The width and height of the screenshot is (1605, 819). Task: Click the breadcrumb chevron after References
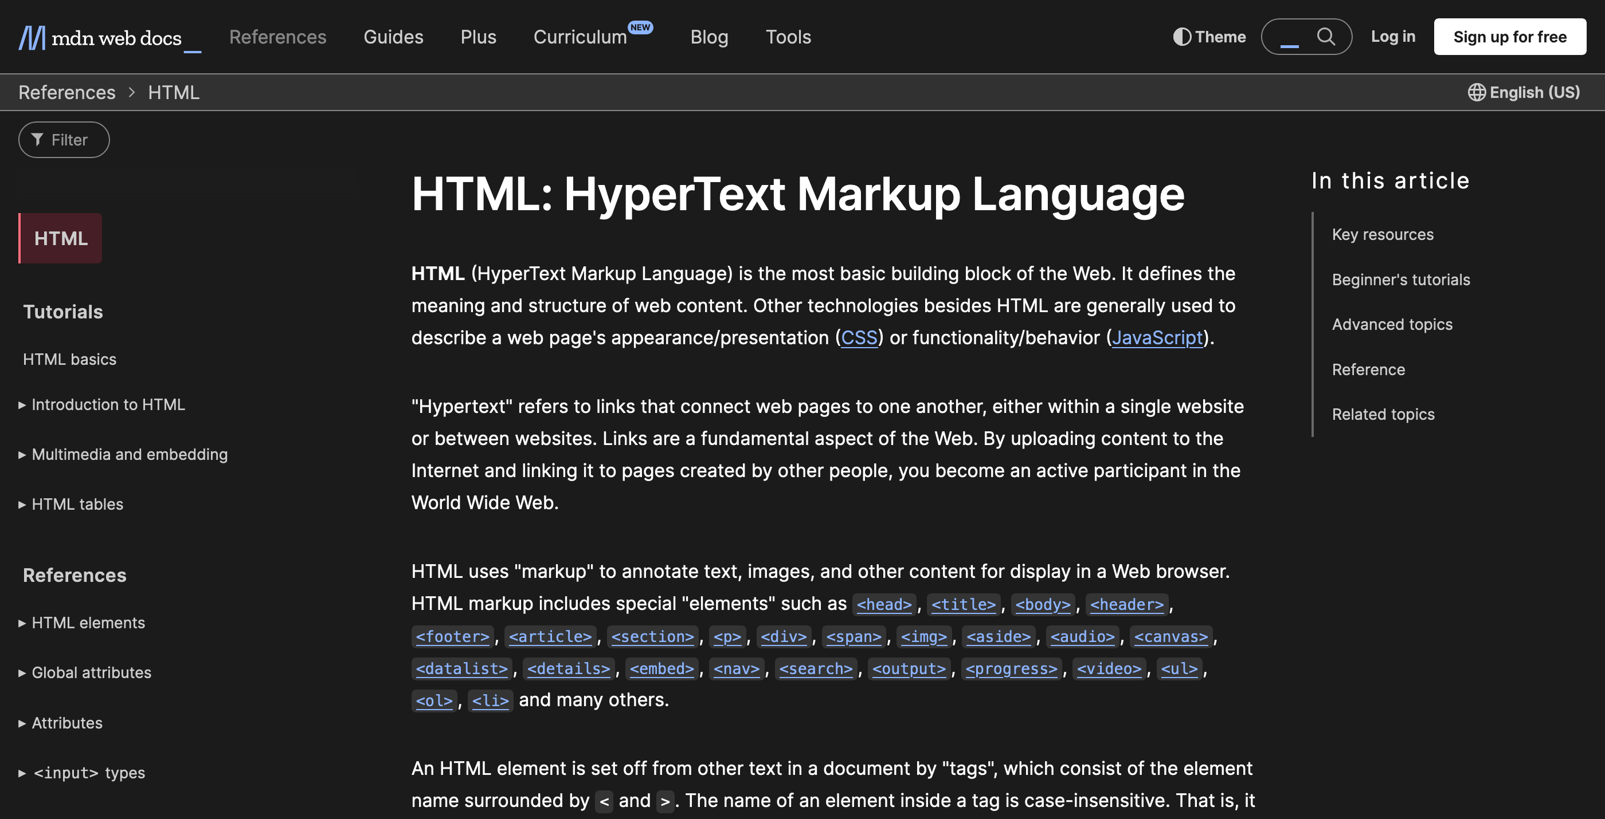point(131,92)
